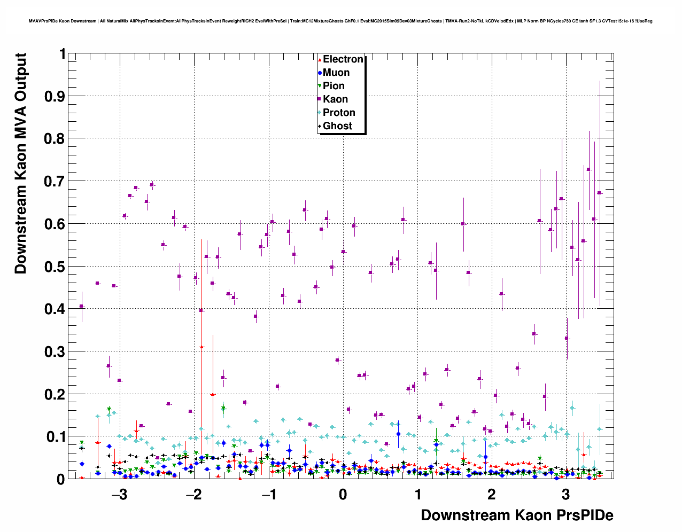
Task: Click the purple Kaon square marker in legend
Action: click(x=320, y=99)
